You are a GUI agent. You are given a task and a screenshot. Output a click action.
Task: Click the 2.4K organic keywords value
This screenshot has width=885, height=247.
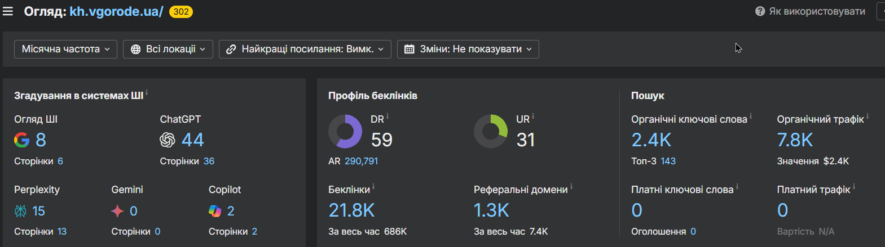click(651, 140)
